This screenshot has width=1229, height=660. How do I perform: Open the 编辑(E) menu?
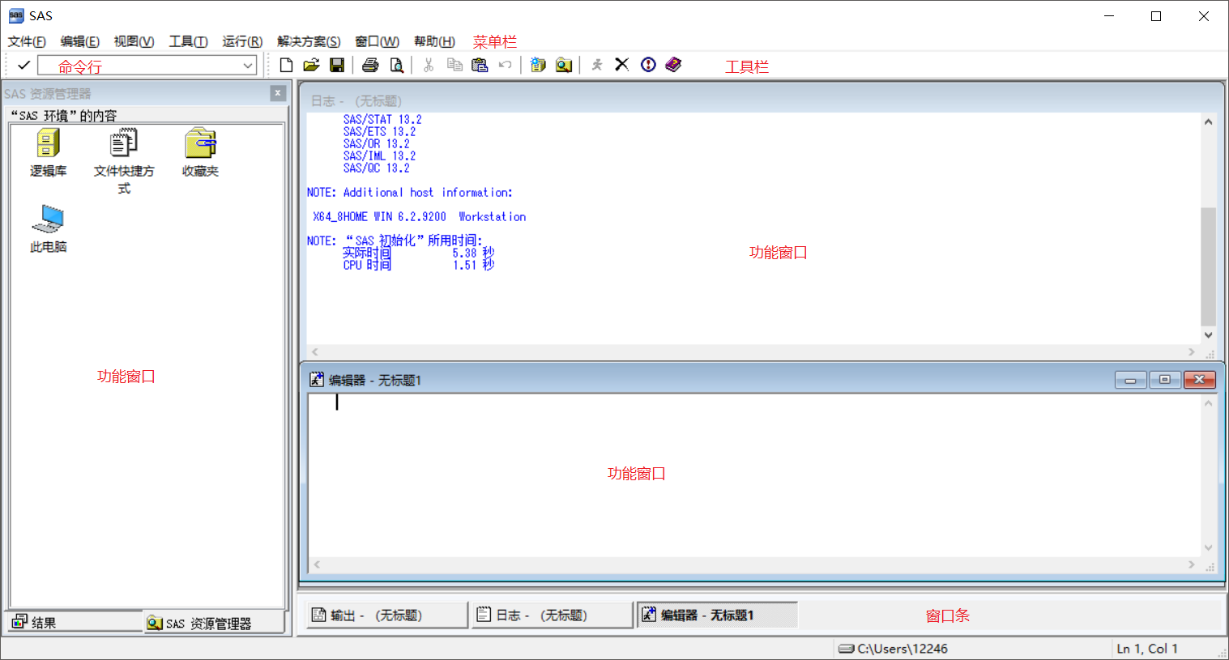pos(80,41)
